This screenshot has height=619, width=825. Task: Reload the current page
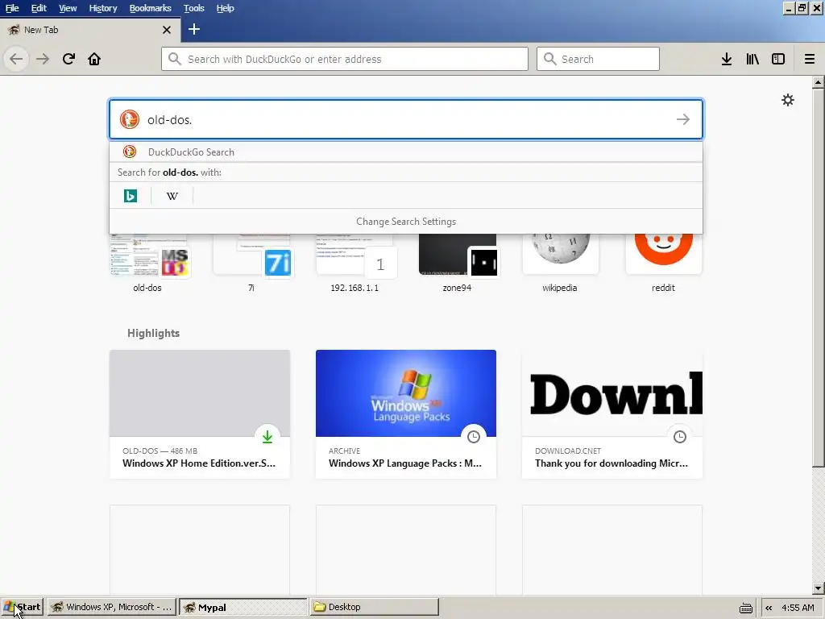click(69, 59)
